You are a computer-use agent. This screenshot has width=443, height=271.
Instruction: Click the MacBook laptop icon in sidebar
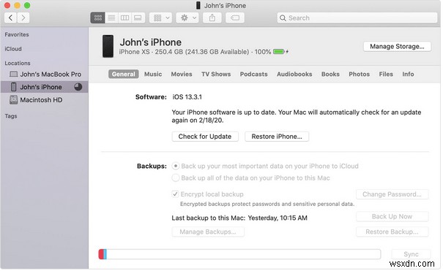[13, 75]
